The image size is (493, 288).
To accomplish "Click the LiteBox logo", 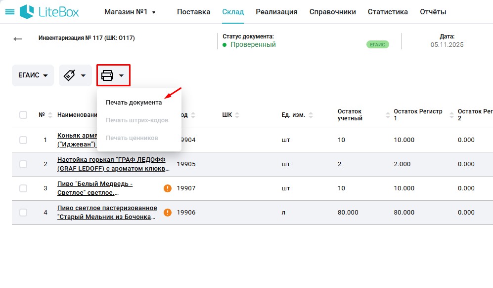I will 49,12.
